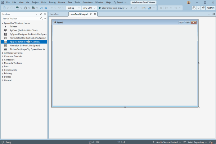This screenshot has width=216, height=144.
Task: Expand the Menus & Toolbars group
Action: (3, 63)
